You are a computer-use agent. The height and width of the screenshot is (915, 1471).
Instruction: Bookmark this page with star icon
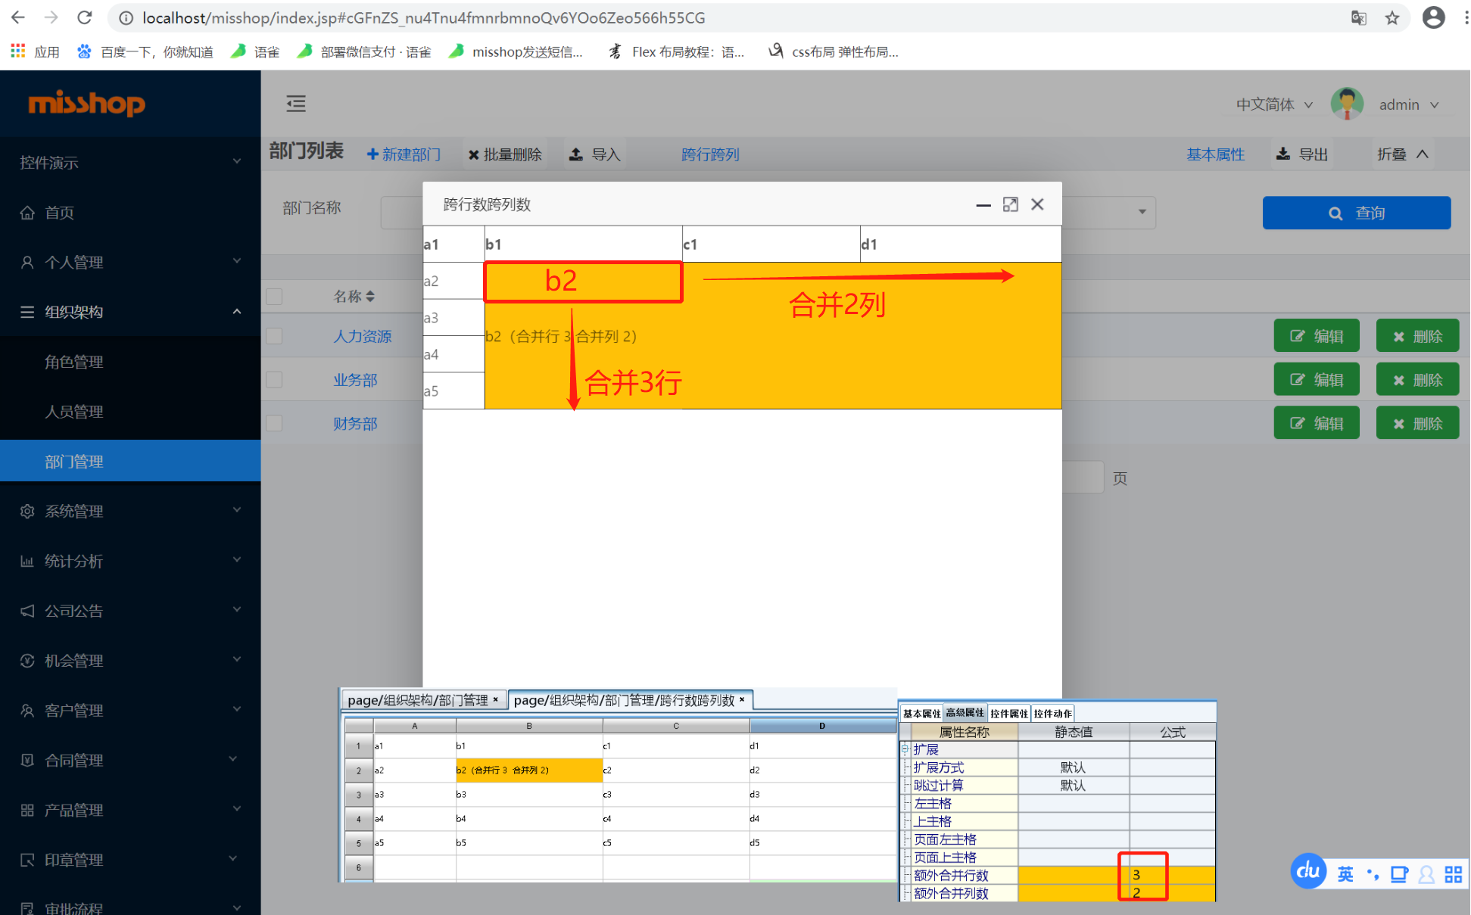(x=1392, y=18)
